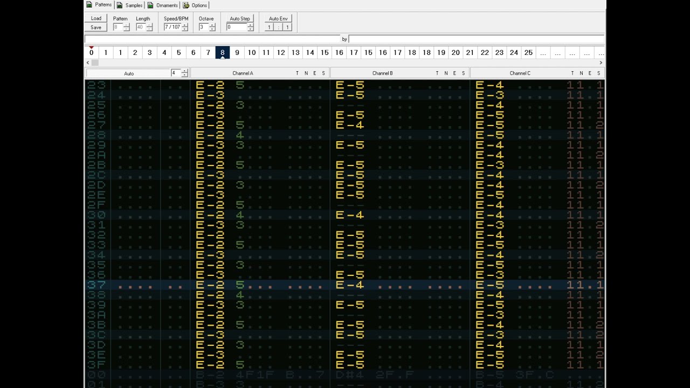Toggle Channel C tone (T)

(x=572, y=73)
